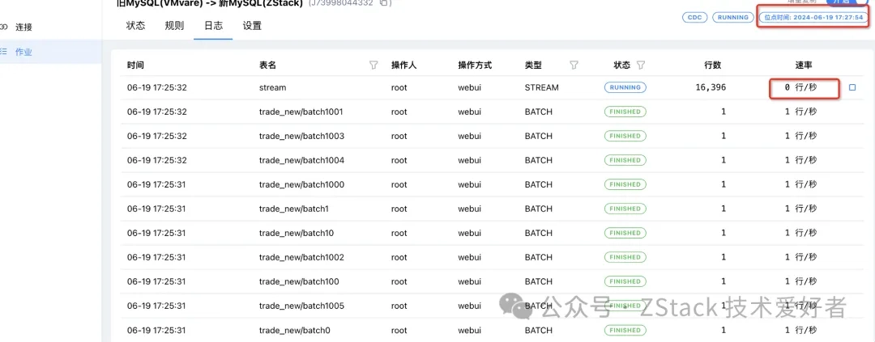Click the 操作方式 column header
The image size is (875, 342).
coord(475,65)
